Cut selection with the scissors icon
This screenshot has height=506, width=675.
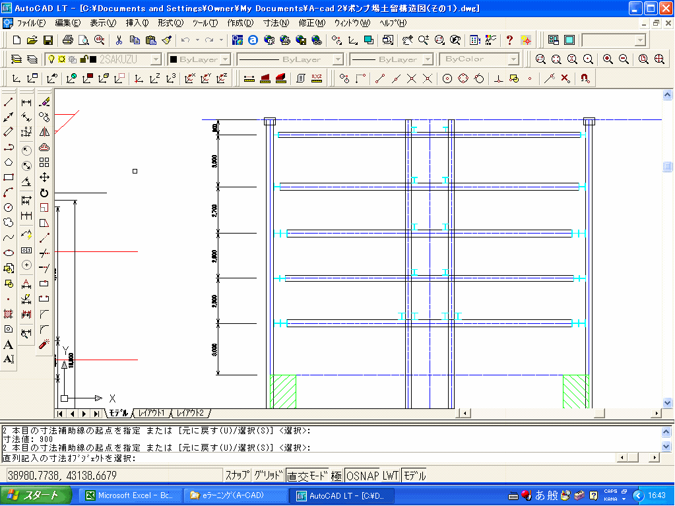[x=119, y=40]
